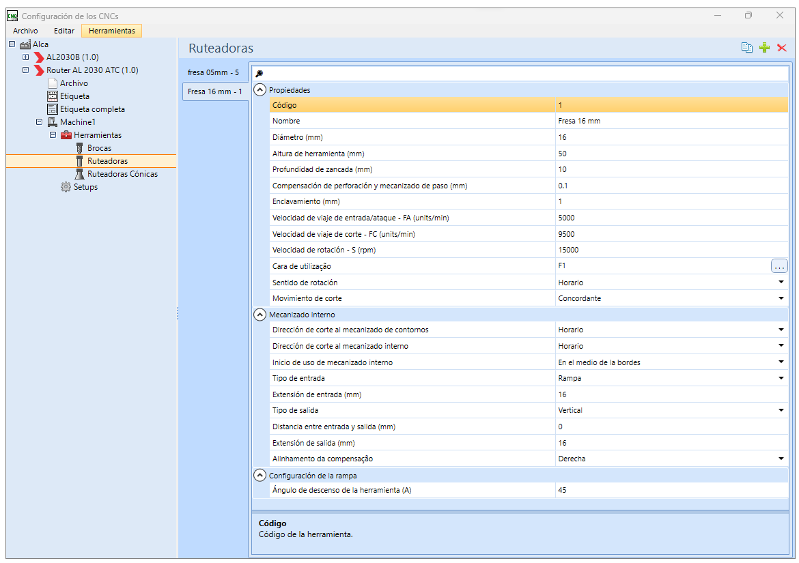799x563 pixels.
Task: Edit the Nombre value Fresa 16 mm
Action: click(671, 121)
